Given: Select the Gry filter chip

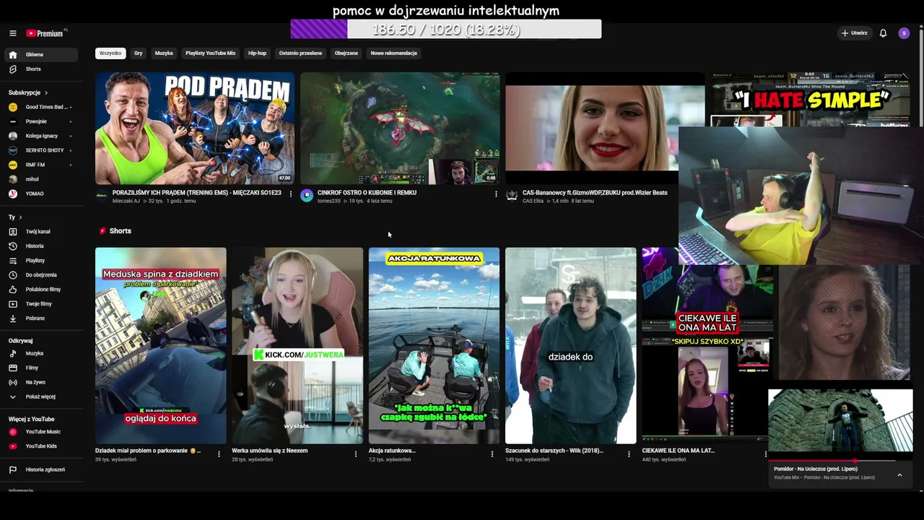Looking at the screenshot, I should coord(138,53).
